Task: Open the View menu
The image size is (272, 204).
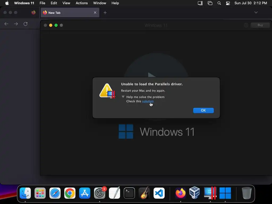Action: 66,3
